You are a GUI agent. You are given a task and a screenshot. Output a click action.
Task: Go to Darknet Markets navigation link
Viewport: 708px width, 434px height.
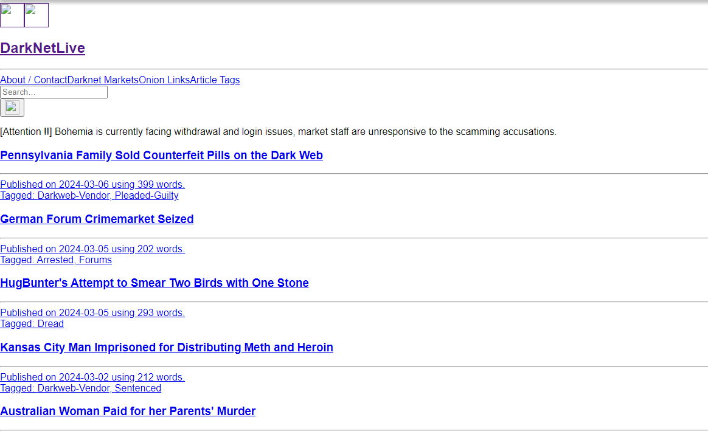point(103,80)
